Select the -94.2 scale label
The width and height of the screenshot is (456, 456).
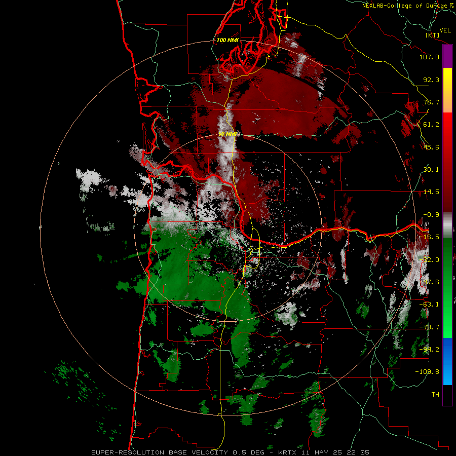pos(429,350)
